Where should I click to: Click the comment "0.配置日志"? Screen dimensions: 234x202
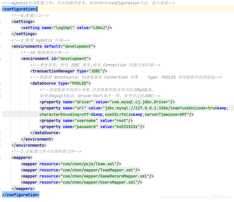click(30, 15)
